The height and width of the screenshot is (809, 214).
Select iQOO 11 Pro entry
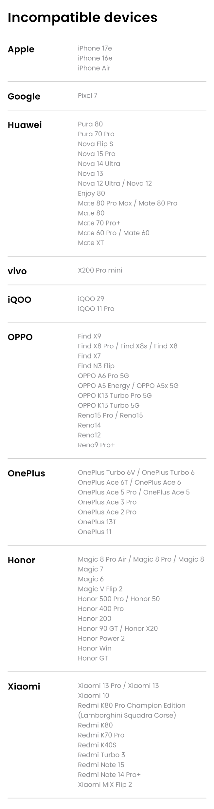[96, 309]
